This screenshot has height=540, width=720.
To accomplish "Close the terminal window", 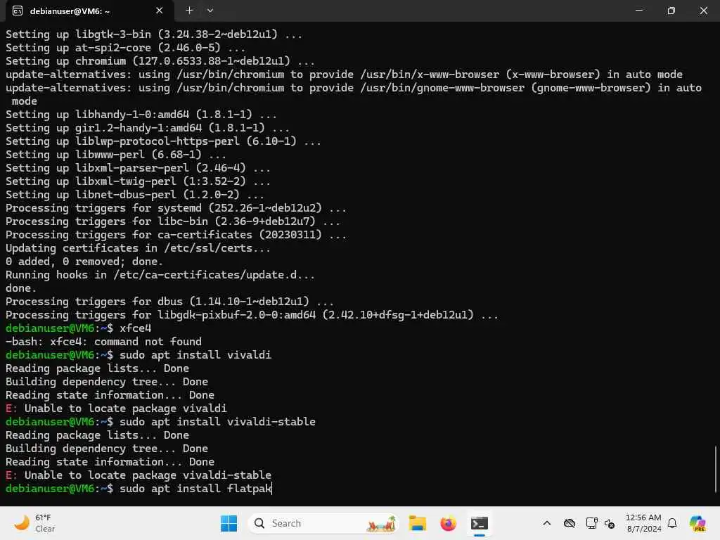I will click(x=703, y=11).
